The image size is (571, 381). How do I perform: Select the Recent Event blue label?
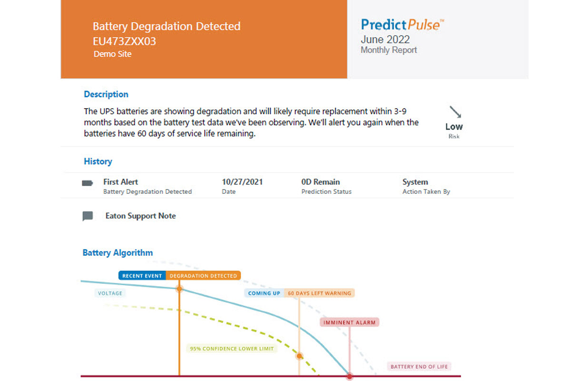point(142,276)
